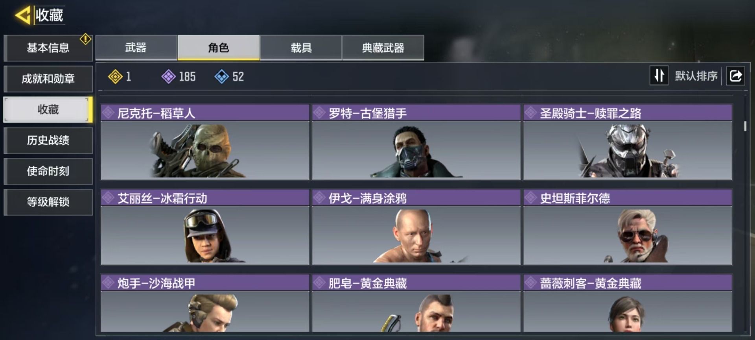Switch to the 武器 tab
This screenshot has height=340, width=755.
click(x=136, y=48)
